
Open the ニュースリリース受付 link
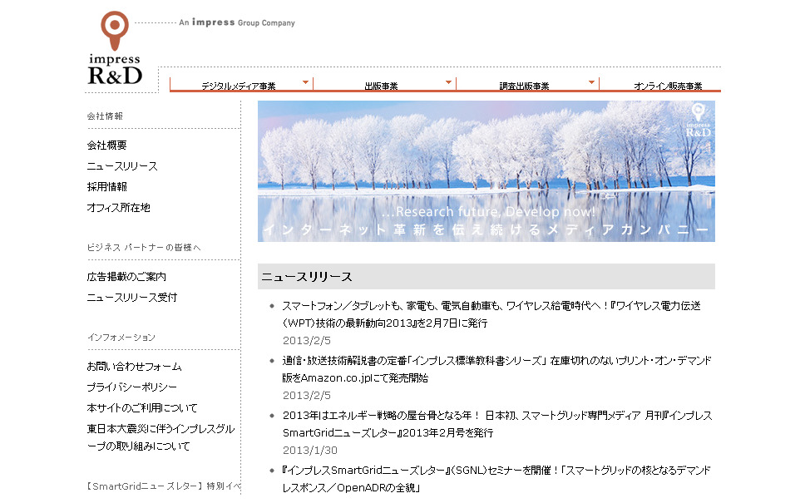tap(132, 297)
